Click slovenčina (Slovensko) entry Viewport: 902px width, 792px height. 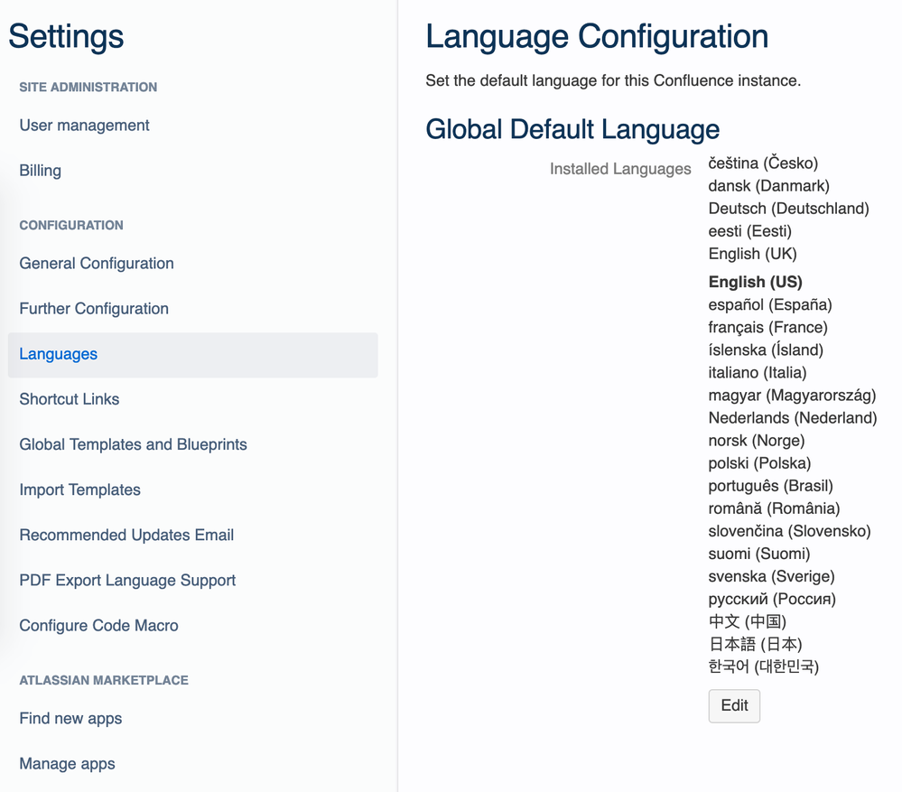click(790, 531)
